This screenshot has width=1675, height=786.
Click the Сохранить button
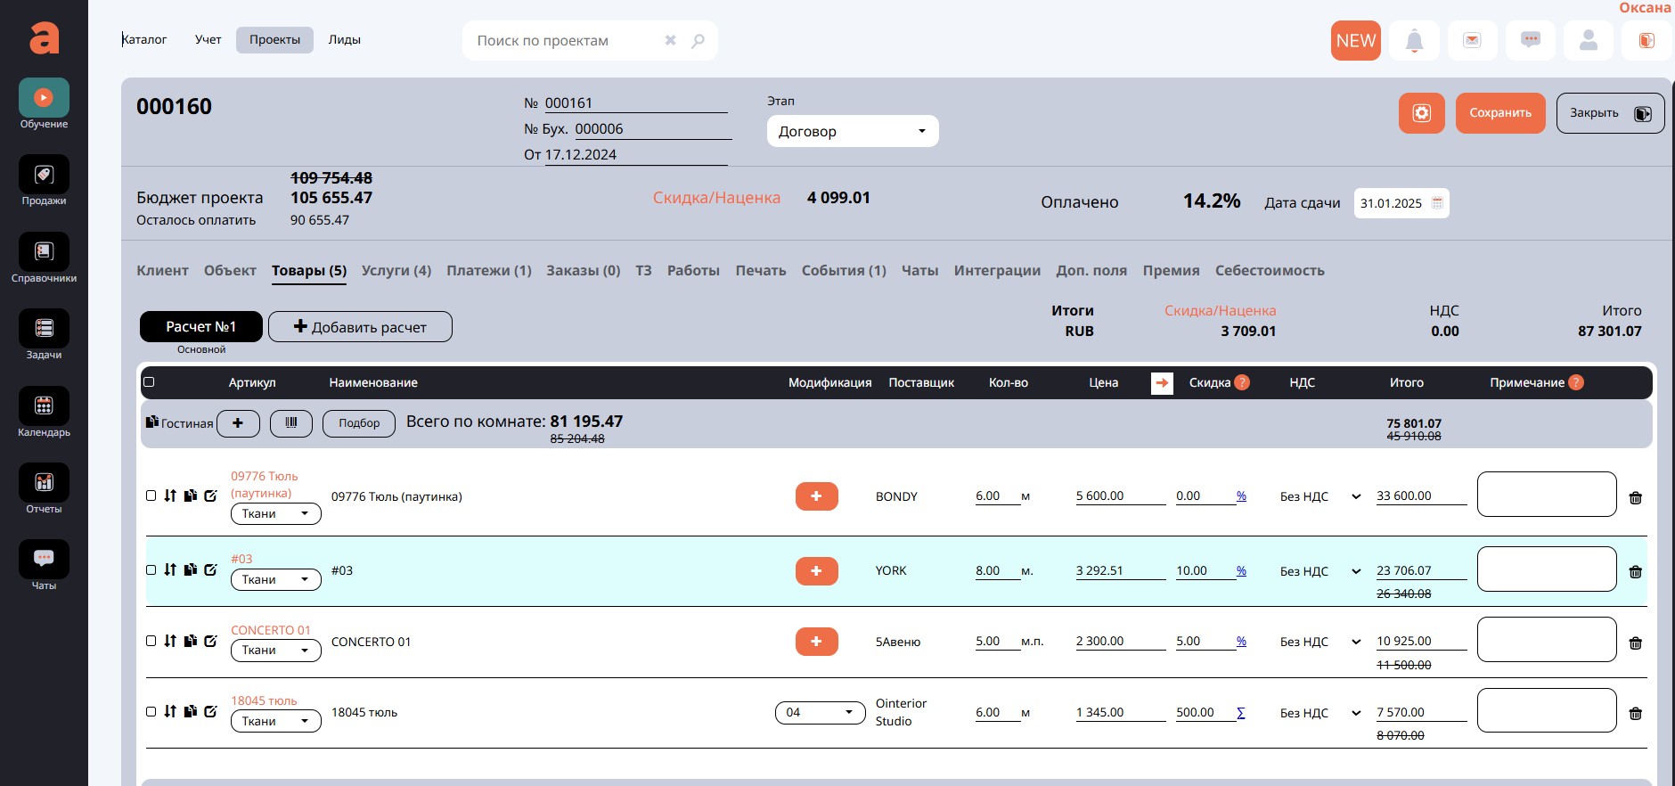(x=1499, y=113)
